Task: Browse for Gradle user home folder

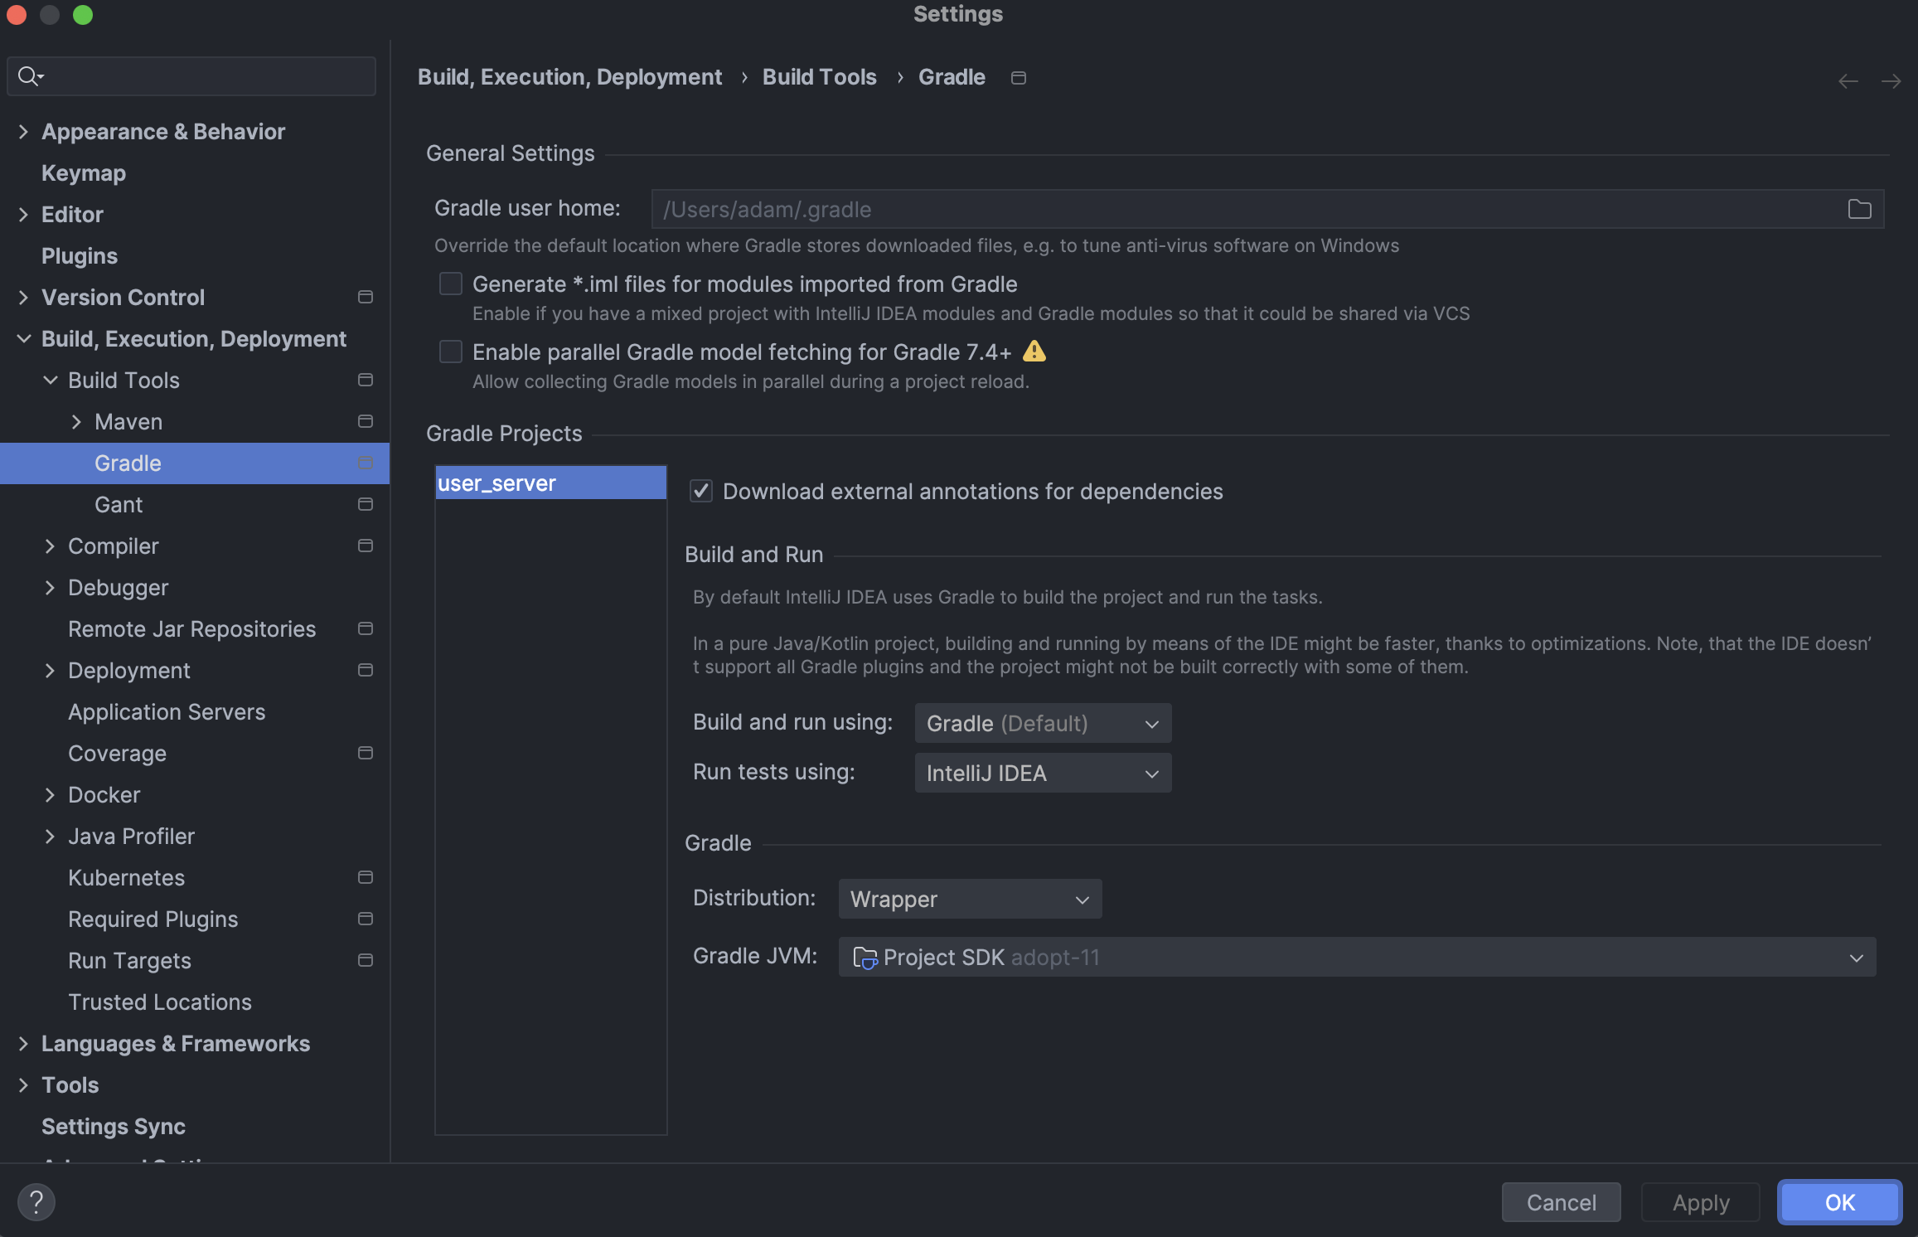Action: [1859, 209]
